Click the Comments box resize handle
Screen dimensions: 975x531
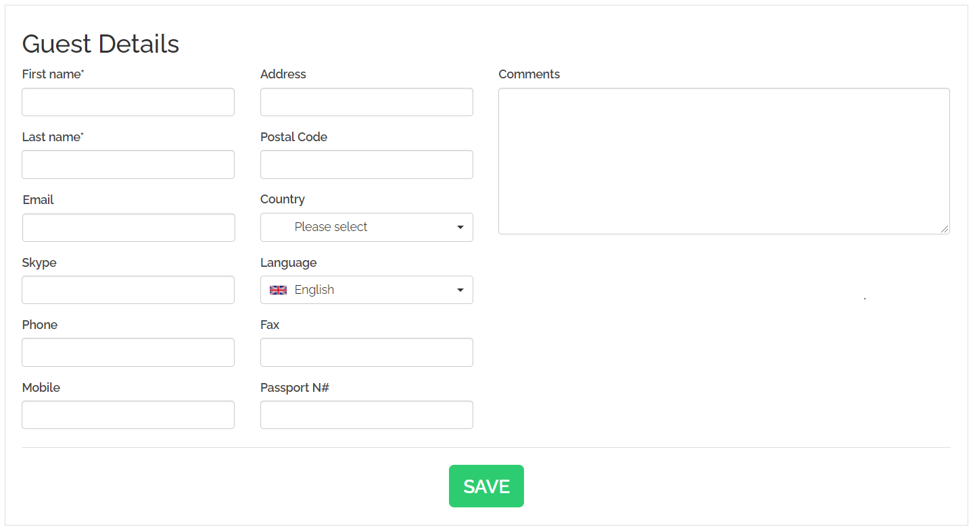(945, 229)
